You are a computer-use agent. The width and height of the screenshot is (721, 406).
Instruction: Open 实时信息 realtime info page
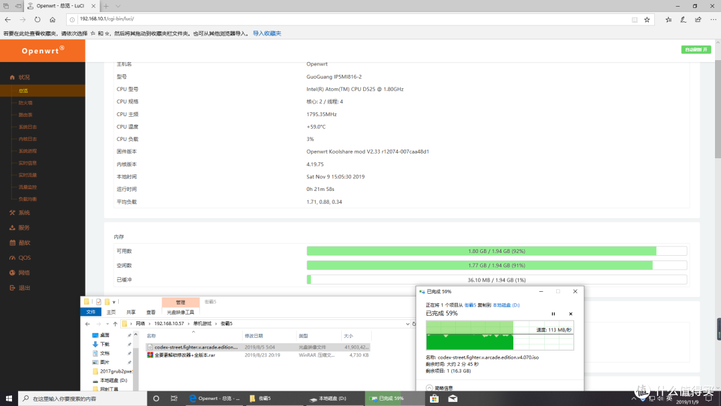[x=27, y=163]
